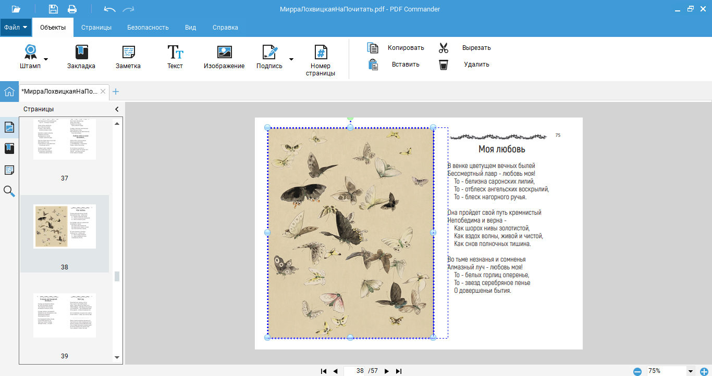712x376 pixels.
Task: Collapse the Страницы panel
Action: (117, 109)
